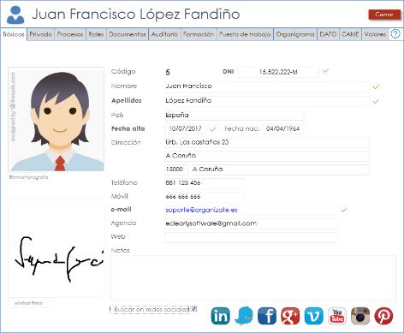Viewport: 404px width, 333px height.
Task: Click the red Cerrar button
Action: [384, 15]
